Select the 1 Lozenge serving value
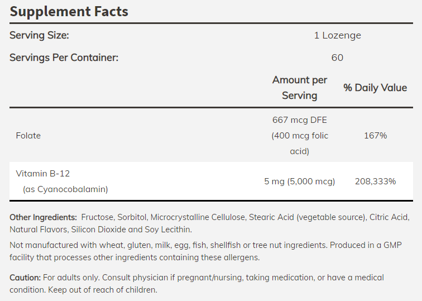 click(x=337, y=35)
